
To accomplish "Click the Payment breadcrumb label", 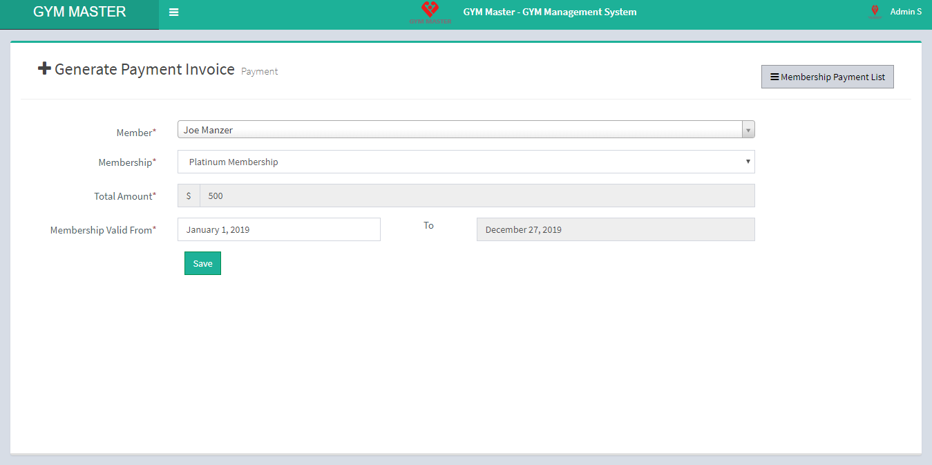I will click(259, 71).
